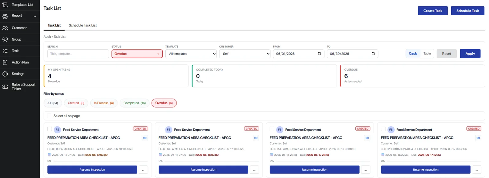Switch view to Cards

pyautogui.click(x=413, y=54)
